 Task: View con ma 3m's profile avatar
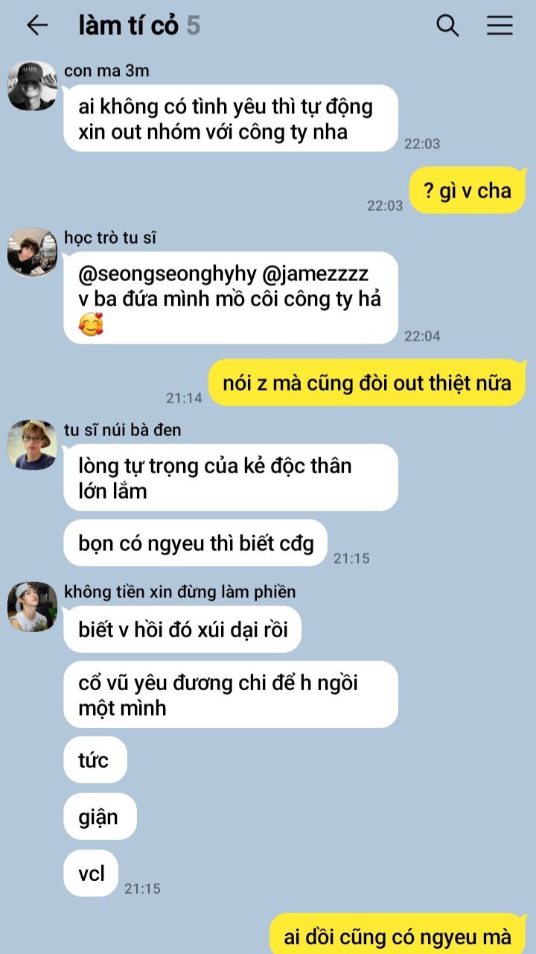click(x=33, y=86)
